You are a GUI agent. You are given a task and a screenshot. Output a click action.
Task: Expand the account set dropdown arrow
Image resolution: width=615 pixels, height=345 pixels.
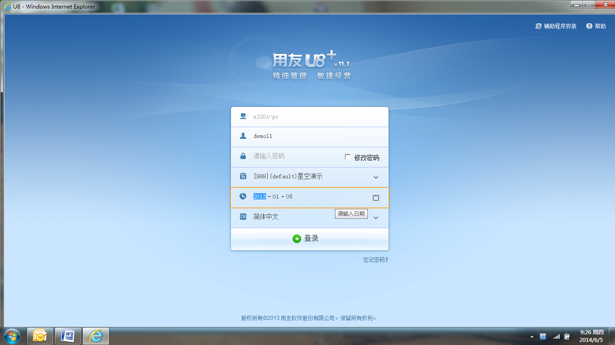tap(376, 177)
